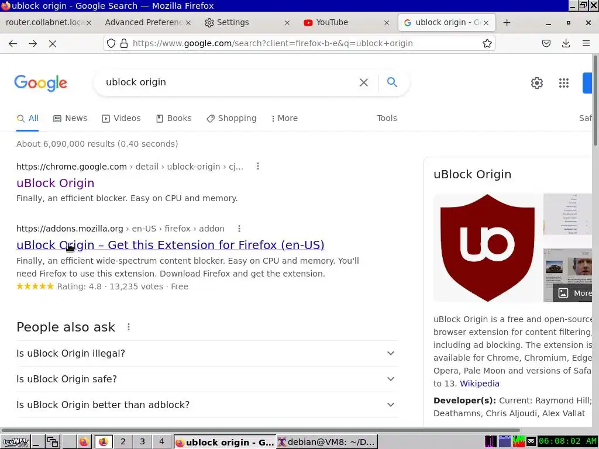Select the Books search tab
Screen dimensions: 599x449
tap(174, 118)
